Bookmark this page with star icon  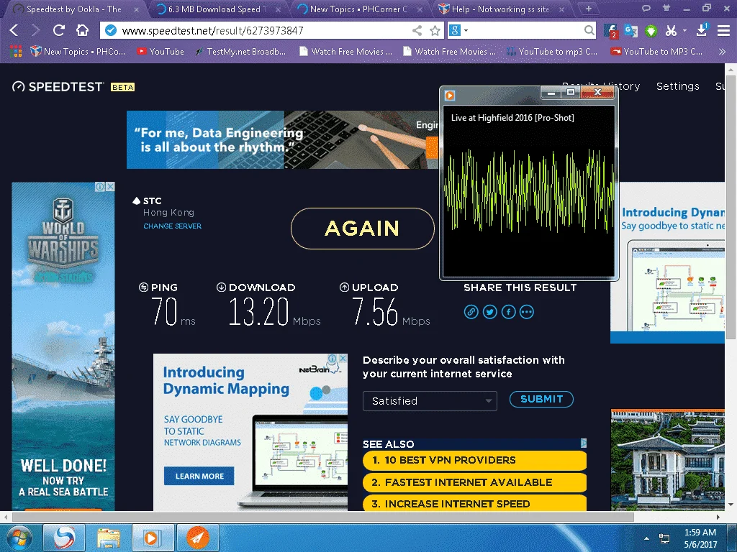coord(435,30)
